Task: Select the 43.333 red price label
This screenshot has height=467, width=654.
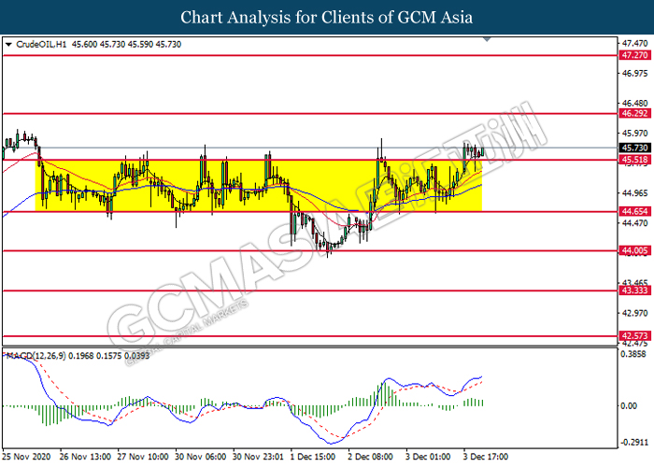Action: [x=634, y=290]
